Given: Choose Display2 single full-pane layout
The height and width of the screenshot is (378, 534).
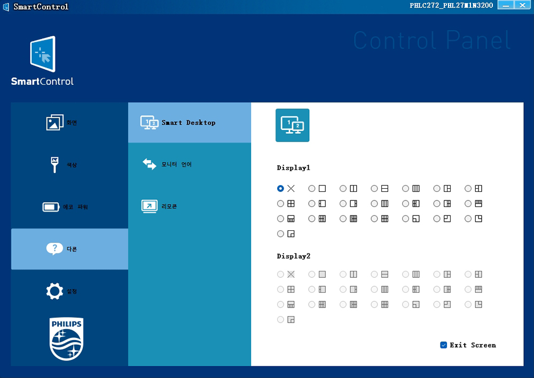Looking at the screenshot, I should (312, 274).
